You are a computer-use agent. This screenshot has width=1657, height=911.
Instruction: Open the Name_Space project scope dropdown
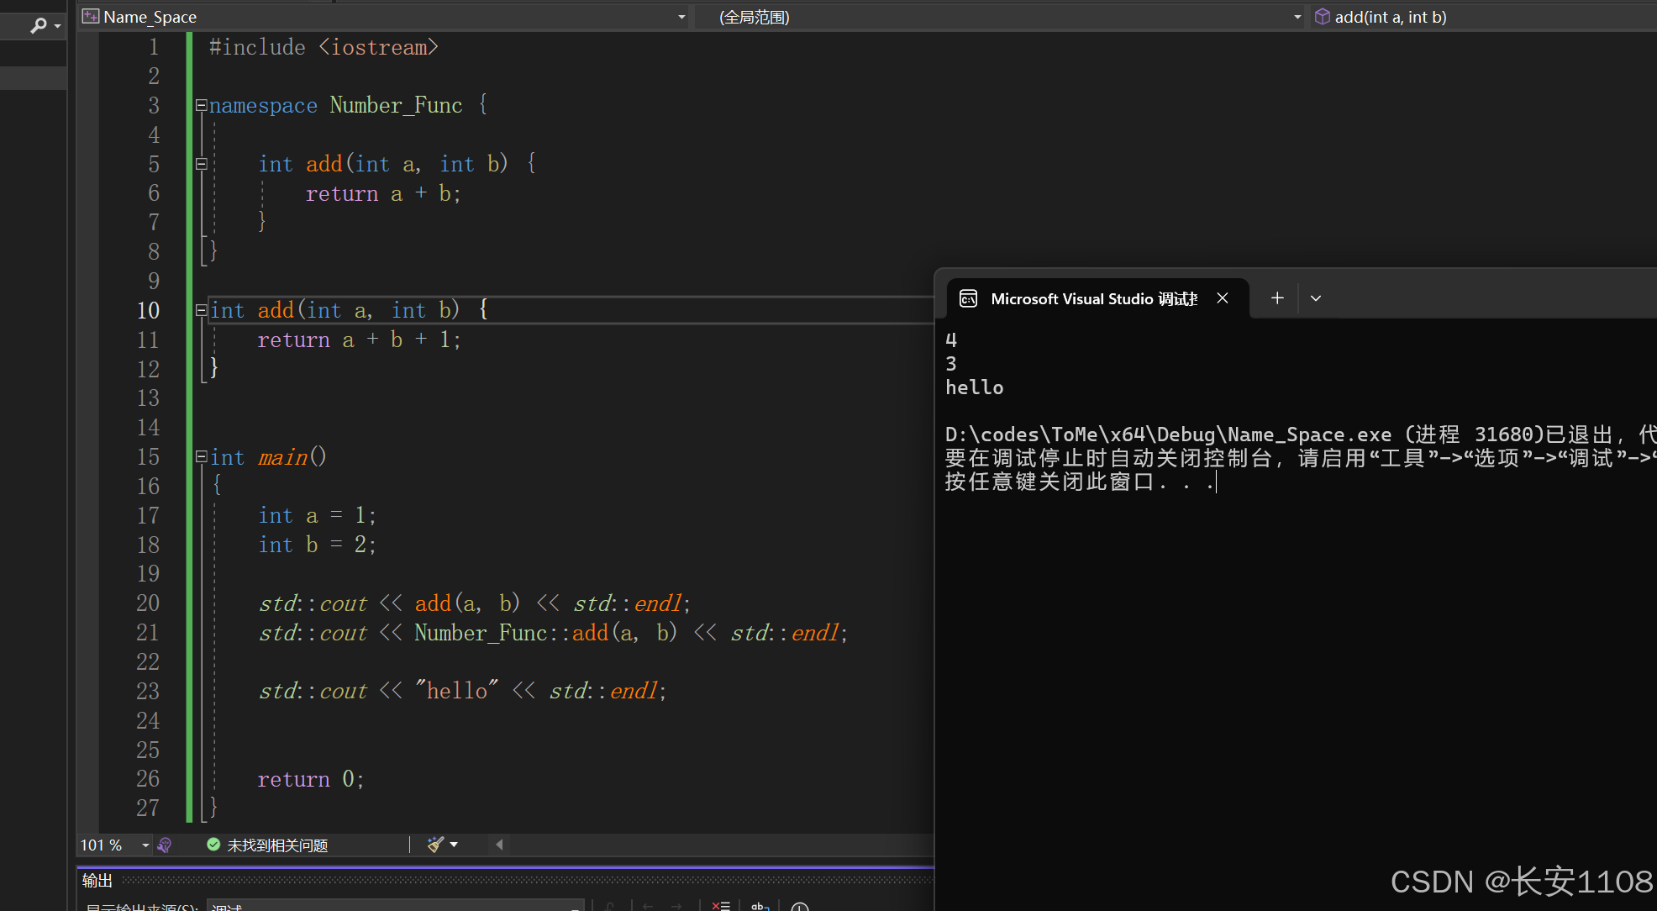click(x=681, y=17)
